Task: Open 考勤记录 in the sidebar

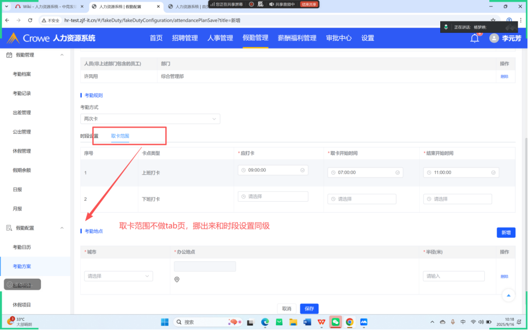Action: [22, 93]
